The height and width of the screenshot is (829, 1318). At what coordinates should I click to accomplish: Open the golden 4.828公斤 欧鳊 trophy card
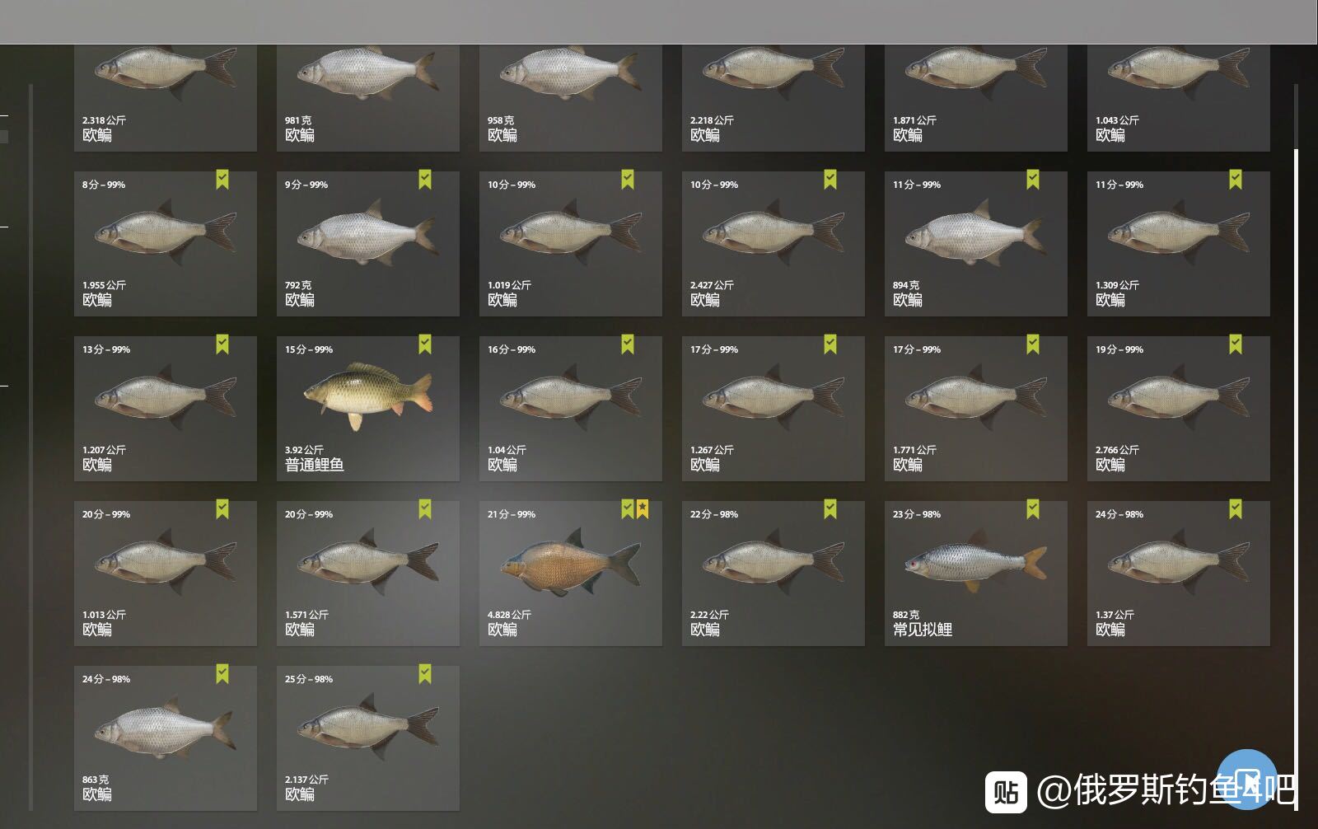[571, 574]
